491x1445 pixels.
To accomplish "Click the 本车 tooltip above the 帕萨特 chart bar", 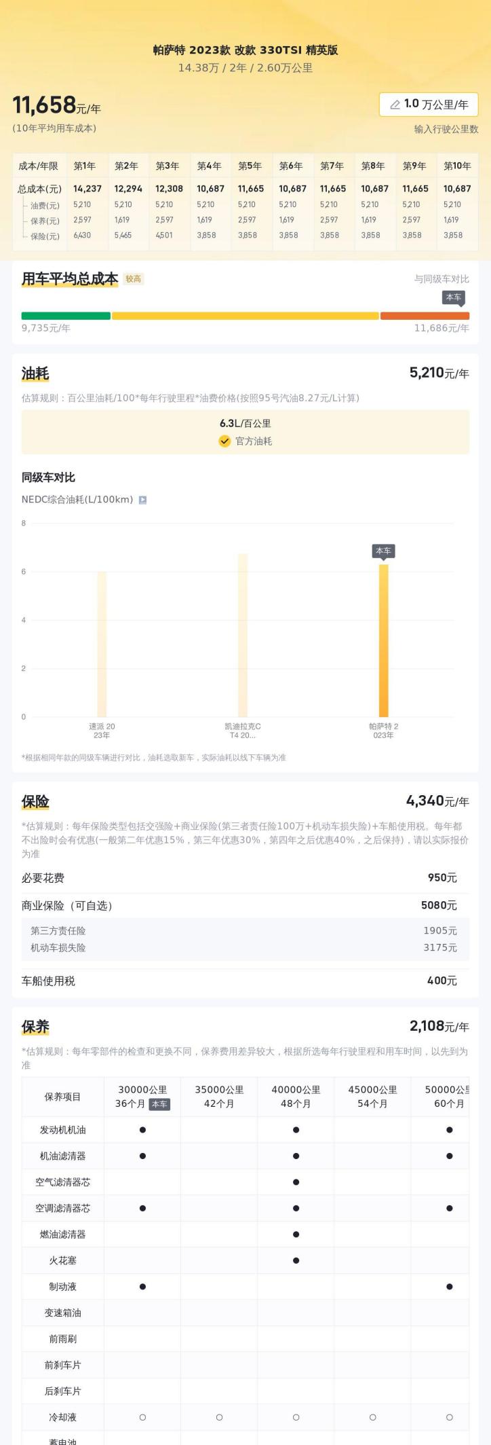I will point(383,551).
